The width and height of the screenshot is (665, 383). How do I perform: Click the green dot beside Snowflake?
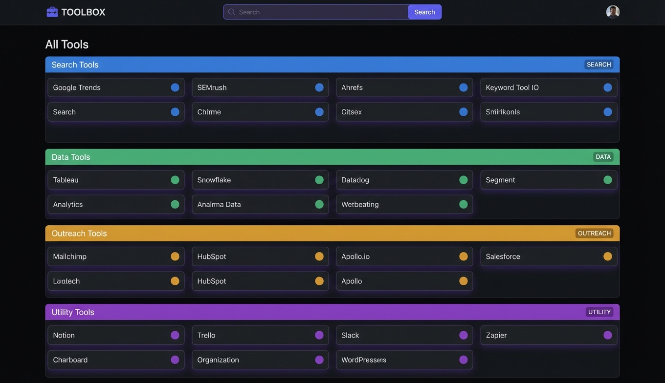tap(319, 180)
